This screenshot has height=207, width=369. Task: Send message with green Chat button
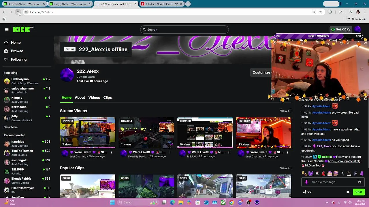[x=359, y=192]
